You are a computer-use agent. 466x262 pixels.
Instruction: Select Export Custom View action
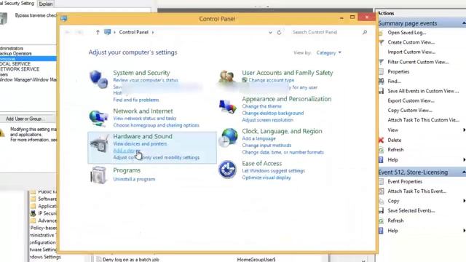(x=411, y=100)
